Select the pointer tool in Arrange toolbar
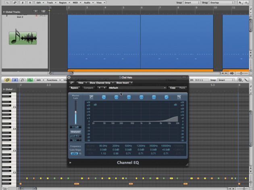The image size is (254, 190). pyautogui.click(x=241, y=2)
